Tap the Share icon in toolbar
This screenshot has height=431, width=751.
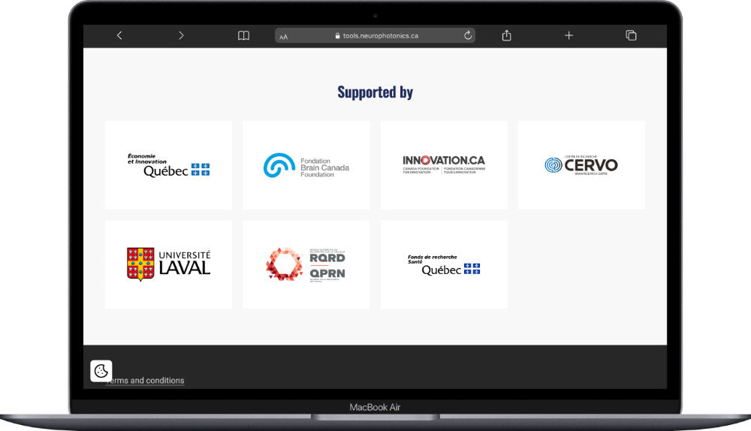[506, 35]
